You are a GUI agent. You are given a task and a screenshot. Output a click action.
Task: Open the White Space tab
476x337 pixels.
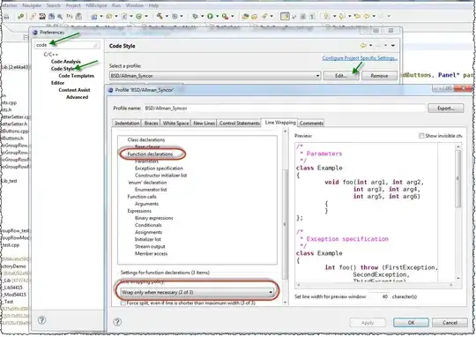coord(175,124)
